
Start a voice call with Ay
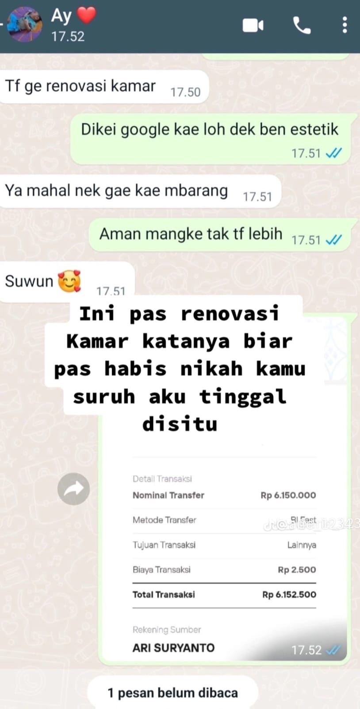click(302, 26)
